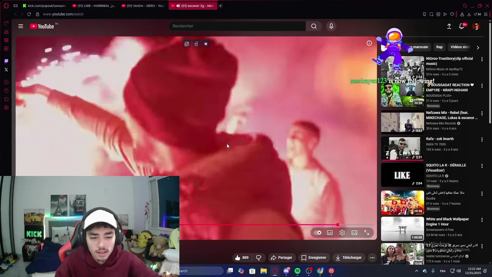Select the Rap filter chip
492x277 pixels.
pos(439,47)
